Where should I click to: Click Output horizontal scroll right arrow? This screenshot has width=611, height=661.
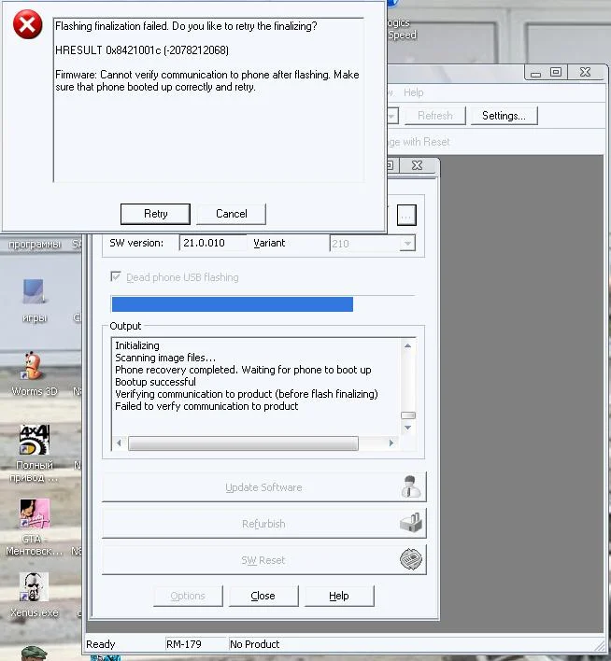(x=391, y=443)
